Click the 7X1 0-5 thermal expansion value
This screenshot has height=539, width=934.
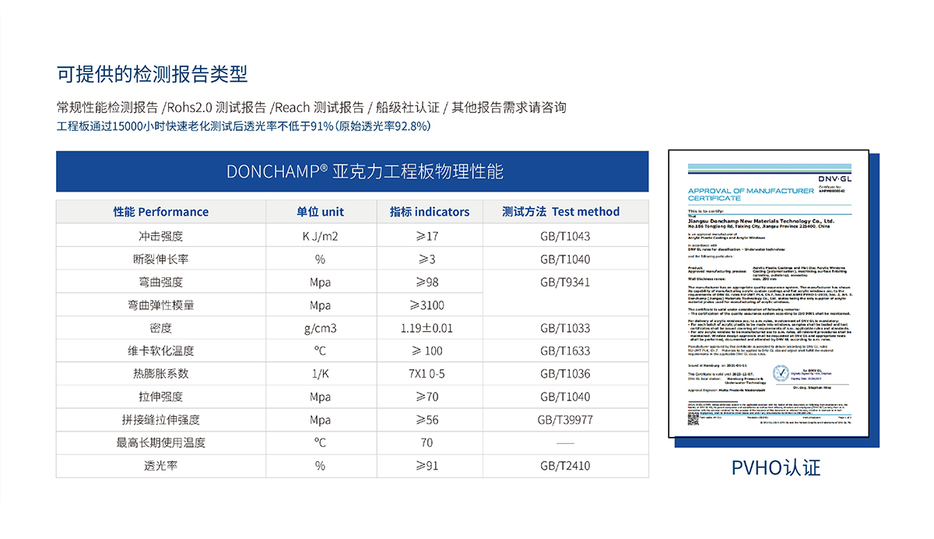pos(427,374)
